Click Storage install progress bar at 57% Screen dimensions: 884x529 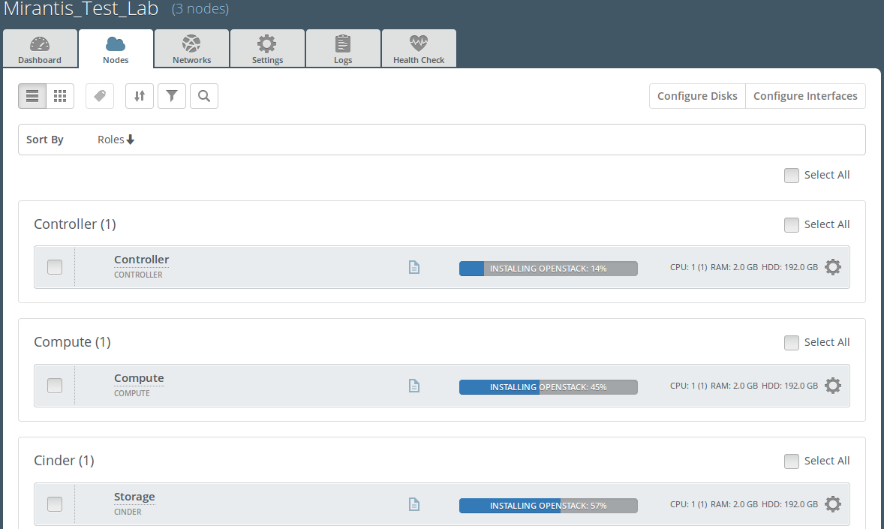[x=548, y=505]
